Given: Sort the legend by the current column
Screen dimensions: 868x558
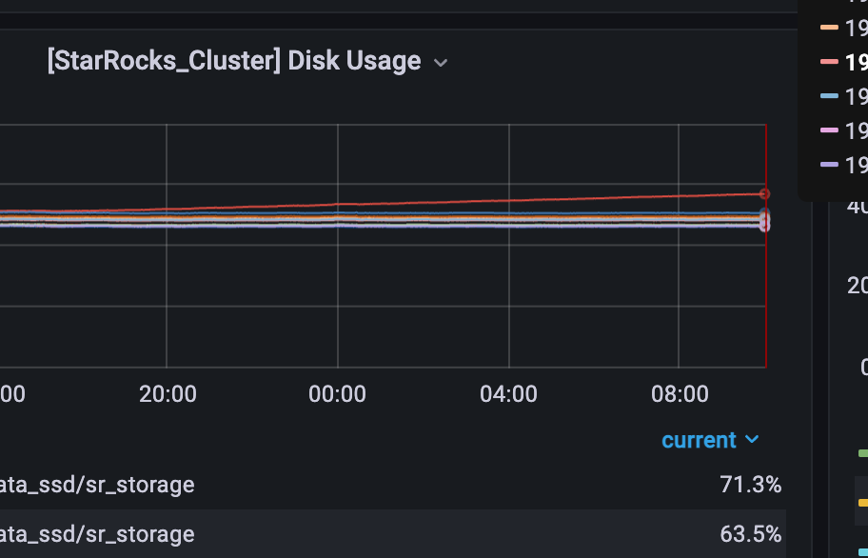Looking at the screenshot, I should coord(700,440).
